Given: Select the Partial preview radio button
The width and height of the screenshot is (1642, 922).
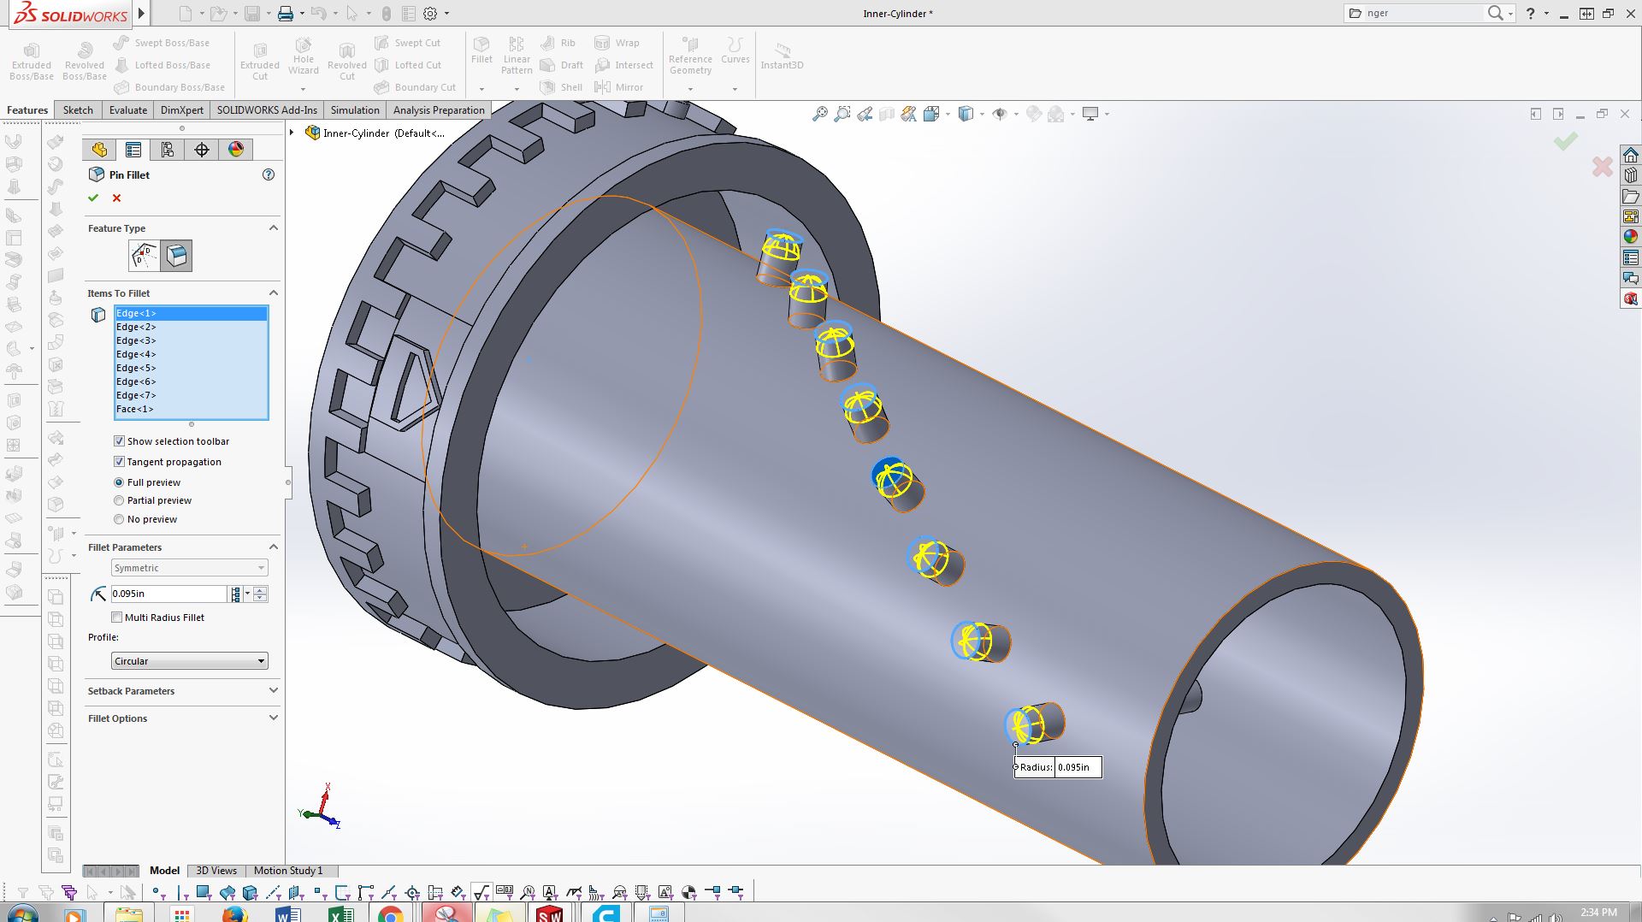Looking at the screenshot, I should pyautogui.click(x=119, y=500).
